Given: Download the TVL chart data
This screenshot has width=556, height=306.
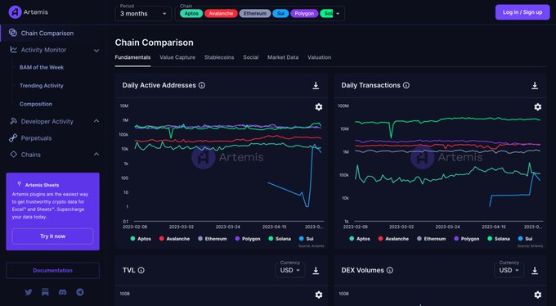Looking at the screenshot, I should point(316,271).
